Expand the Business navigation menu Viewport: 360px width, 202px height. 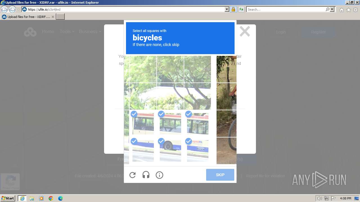point(90,31)
